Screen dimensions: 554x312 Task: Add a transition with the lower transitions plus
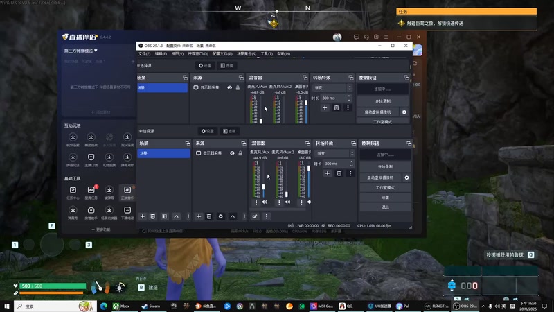click(327, 173)
